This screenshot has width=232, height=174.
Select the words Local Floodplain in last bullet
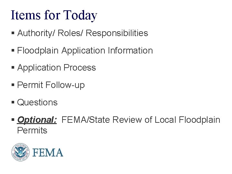point(188,120)
